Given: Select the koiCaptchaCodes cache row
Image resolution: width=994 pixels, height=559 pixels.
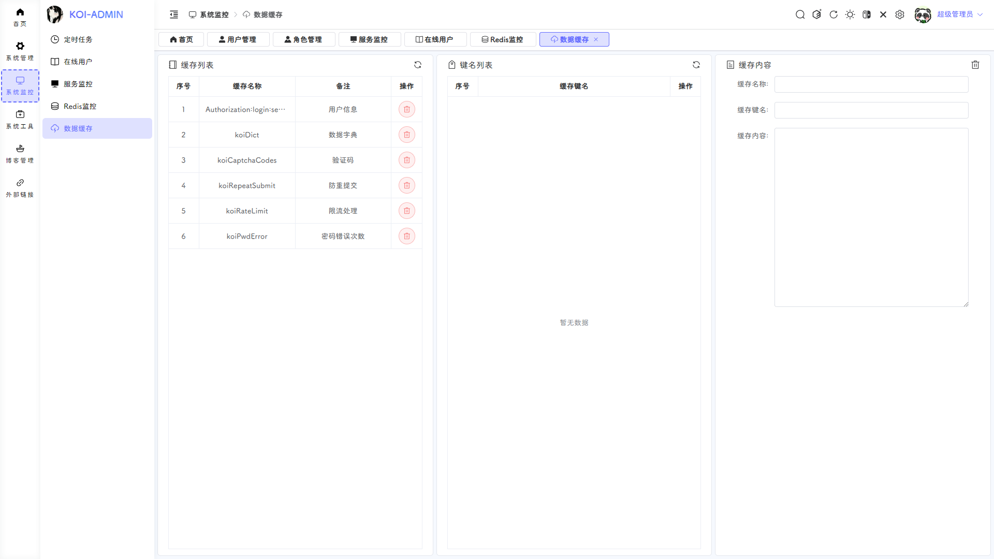Looking at the screenshot, I should pos(247,160).
